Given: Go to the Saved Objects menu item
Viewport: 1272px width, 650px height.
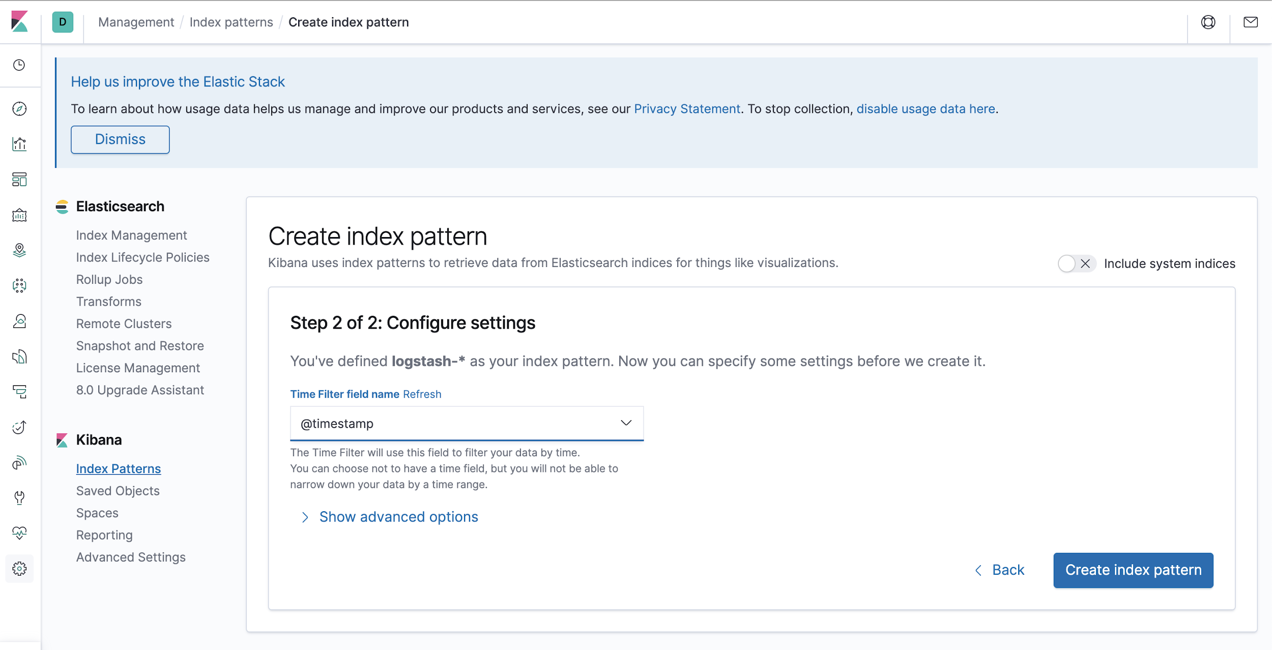Looking at the screenshot, I should click(x=118, y=491).
